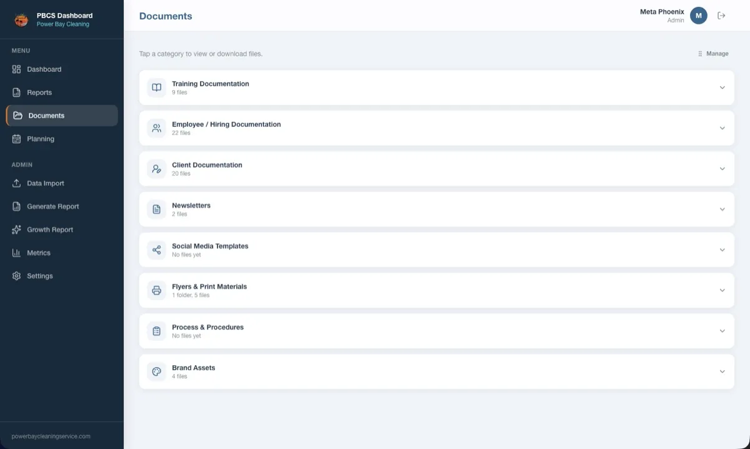Viewport: 750px width, 449px height.
Task: Open powerbaycleaningservice.com link
Action: 51,436
